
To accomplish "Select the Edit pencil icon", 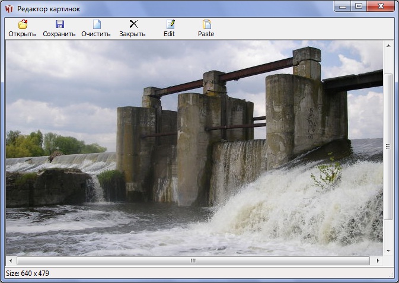I will coord(170,24).
